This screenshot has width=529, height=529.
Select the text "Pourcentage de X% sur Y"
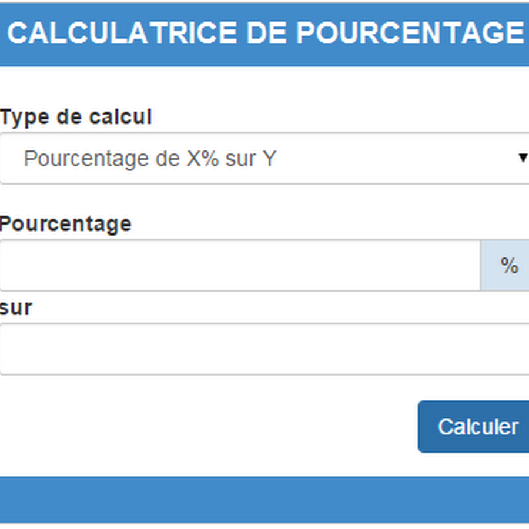point(150,159)
